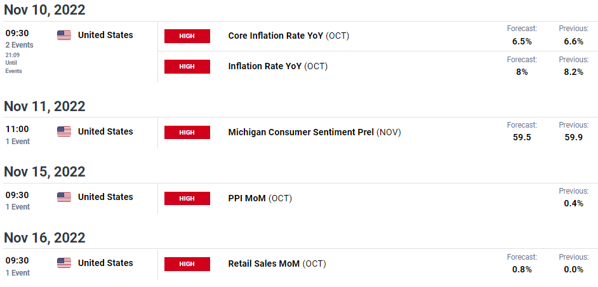Click US flag on Nov 16 row
598x287 pixels.
point(64,263)
